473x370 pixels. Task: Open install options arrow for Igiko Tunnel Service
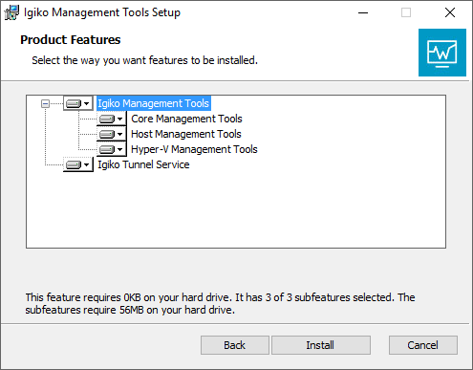click(x=86, y=165)
